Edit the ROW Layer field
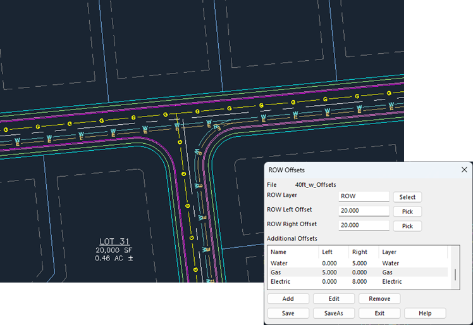This screenshot has height=325, width=473. pyautogui.click(x=364, y=196)
